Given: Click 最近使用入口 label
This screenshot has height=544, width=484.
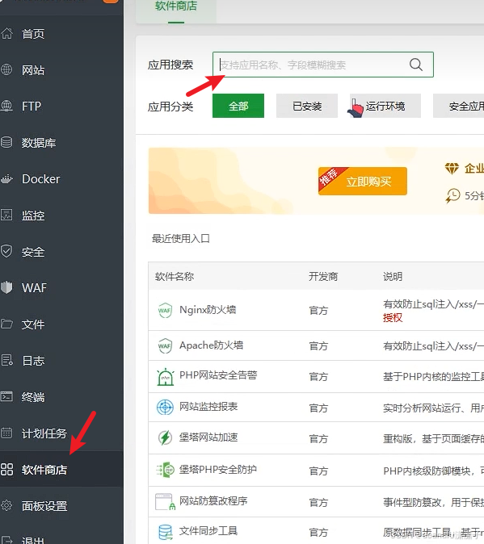Looking at the screenshot, I should click(x=180, y=238).
